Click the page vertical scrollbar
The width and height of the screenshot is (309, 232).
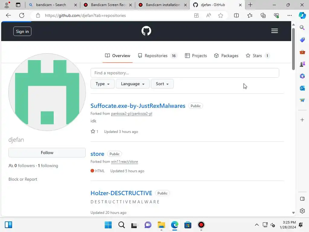click(293, 49)
